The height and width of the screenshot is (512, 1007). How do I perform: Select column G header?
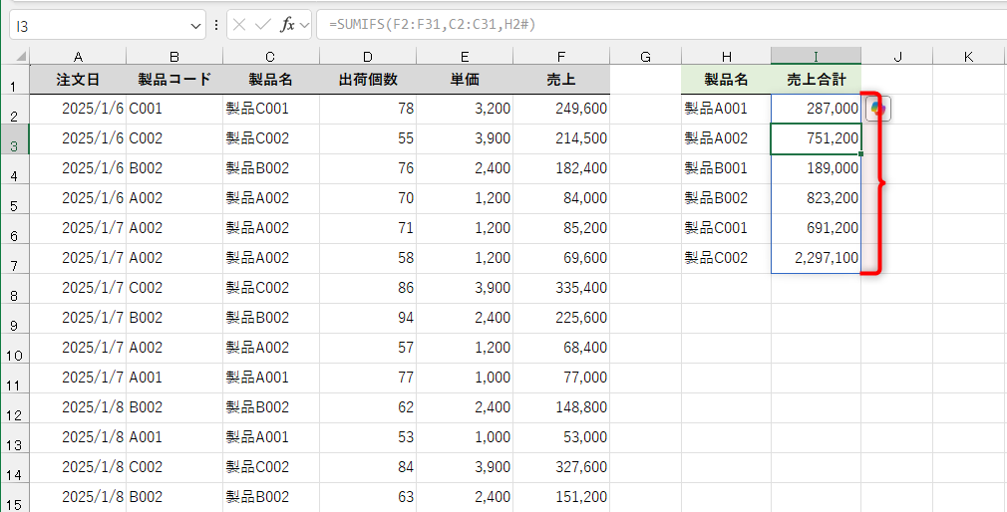pos(646,57)
